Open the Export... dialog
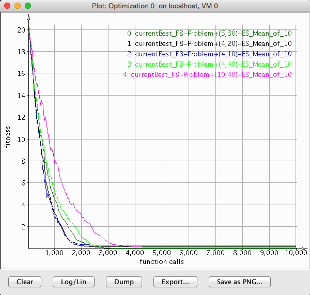This screenshot has height=295, width=310. (175, 282)
